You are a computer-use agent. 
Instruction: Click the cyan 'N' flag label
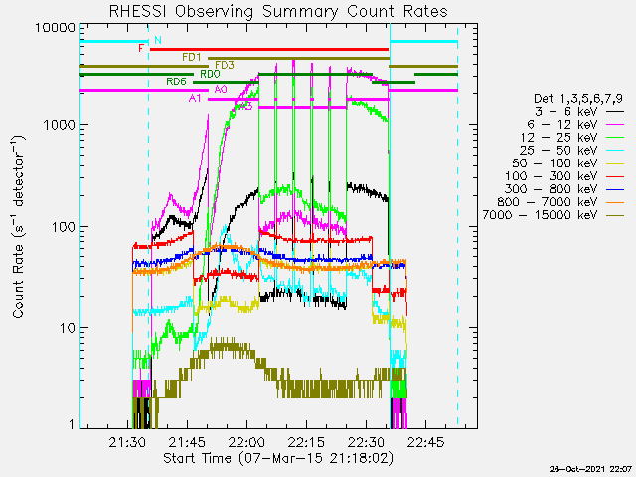pyautogui.click(x=158, y=40)
